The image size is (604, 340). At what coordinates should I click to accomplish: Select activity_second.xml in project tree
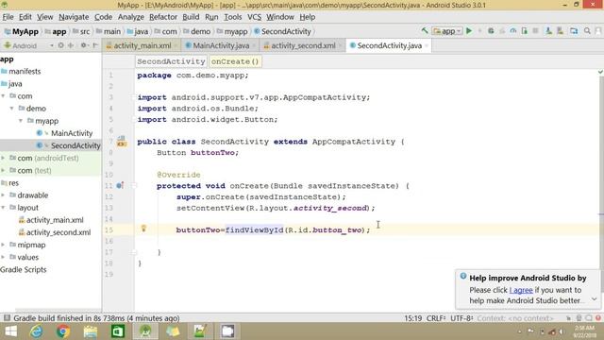(59, 232)
